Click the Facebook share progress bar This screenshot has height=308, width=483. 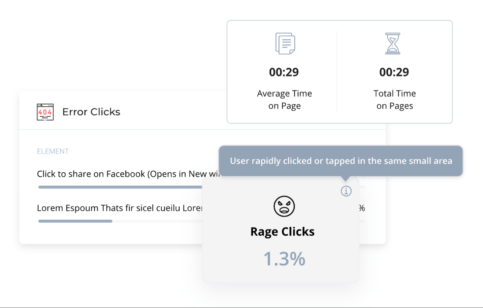pos(120,187)
